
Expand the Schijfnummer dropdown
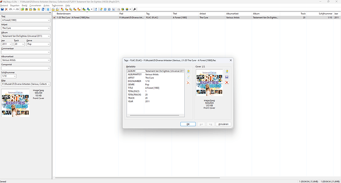click(x=14, y=76)
